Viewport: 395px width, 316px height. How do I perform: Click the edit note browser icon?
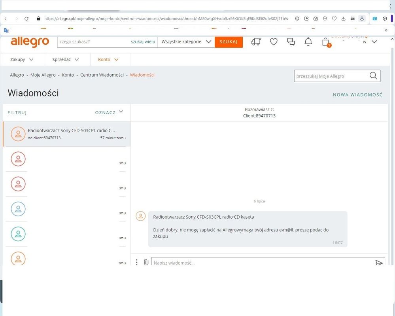[x=306, y=19]
